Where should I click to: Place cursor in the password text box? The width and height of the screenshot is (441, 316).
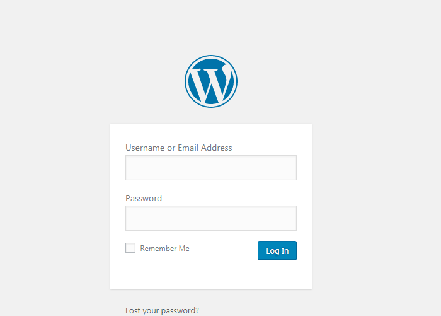[211, 218]
